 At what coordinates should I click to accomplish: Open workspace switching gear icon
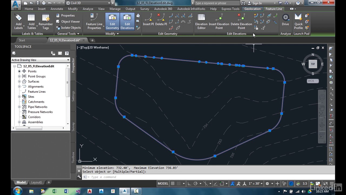267,184
